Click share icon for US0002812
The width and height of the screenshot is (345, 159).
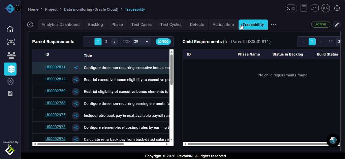tap(76, 80)
